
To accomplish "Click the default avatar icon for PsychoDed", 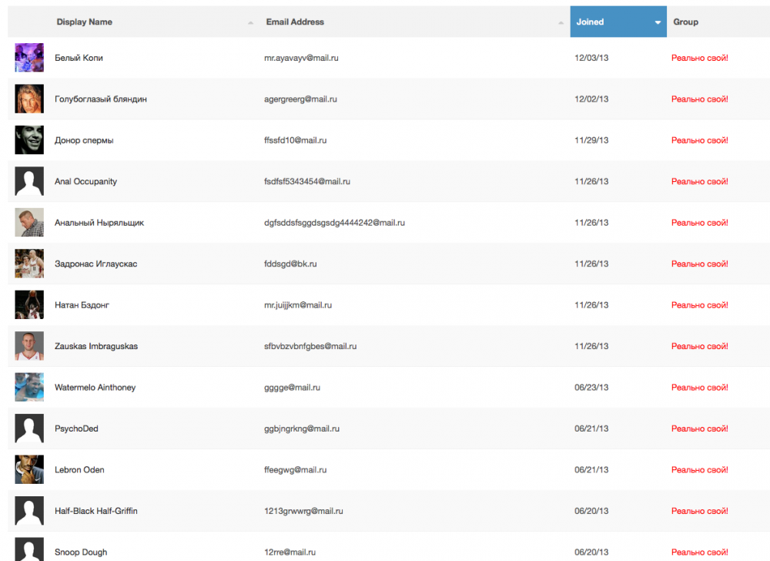I will click(29, 428).
